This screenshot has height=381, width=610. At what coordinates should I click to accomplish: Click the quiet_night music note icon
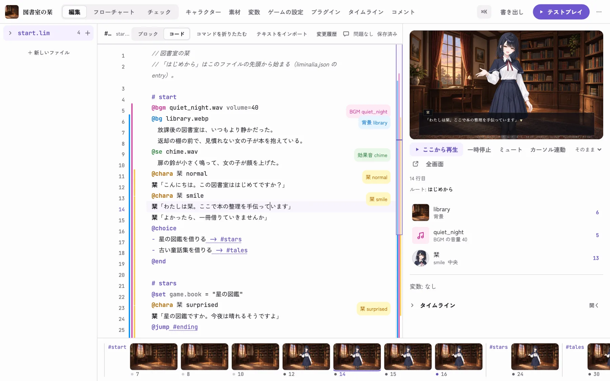coord(421,235)
